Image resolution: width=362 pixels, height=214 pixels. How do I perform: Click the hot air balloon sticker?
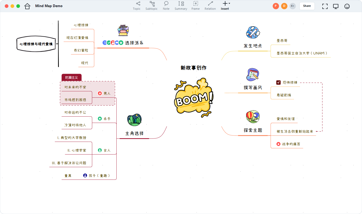pos(253,117)
